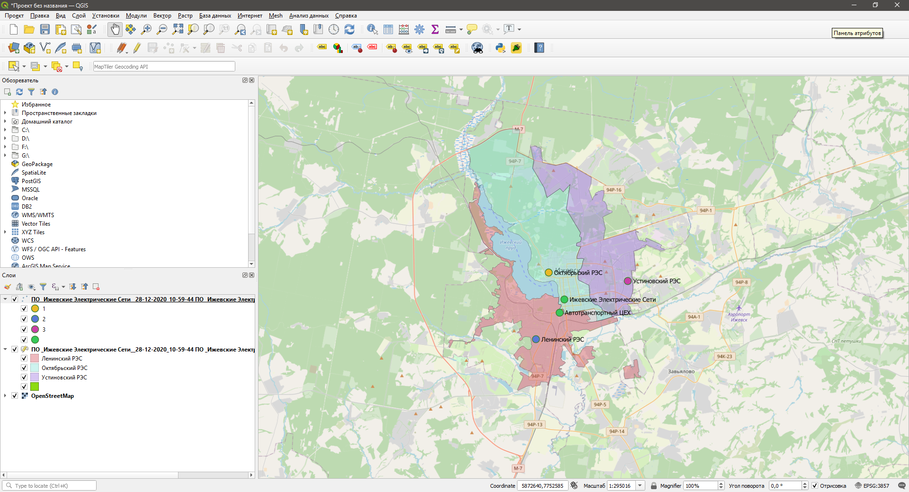
Task: Click the Filter Legend funnel icon in Layers panel
Action: [43, 287]
